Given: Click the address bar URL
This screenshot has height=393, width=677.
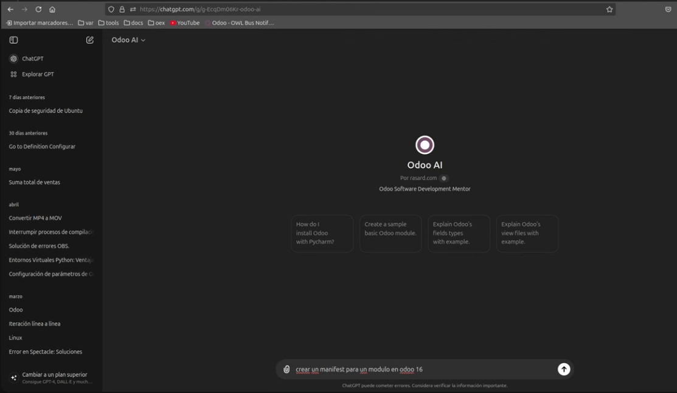Looking at the screenshot, I should tap(200, 9).
